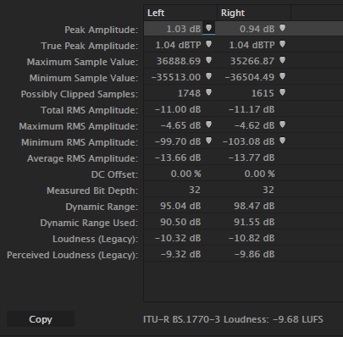Viewport: 343px width, 337px height.
Task: Select Left True Peak value 1.04 dBTP
Action: (x=178, y=45)
